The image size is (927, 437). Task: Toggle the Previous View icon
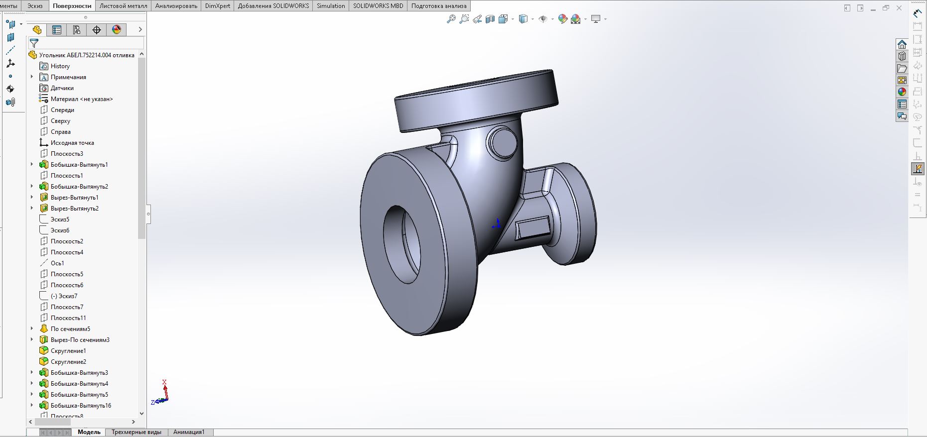click(477, 19)
